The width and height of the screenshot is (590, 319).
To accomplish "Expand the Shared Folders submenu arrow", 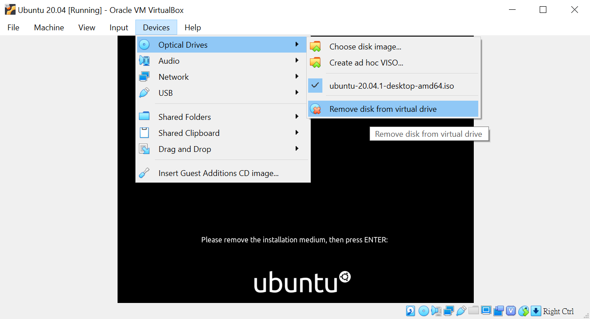I will pos(297,116).
